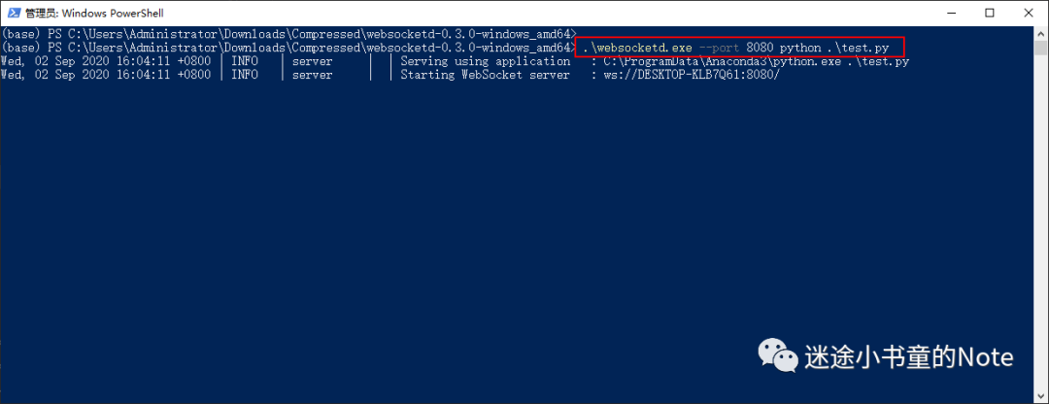
Task: Click the first empty prompt line
Action: 288,33
